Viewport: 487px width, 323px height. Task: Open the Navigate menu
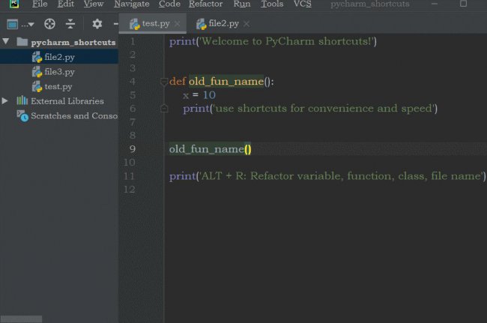coord(131,4)
